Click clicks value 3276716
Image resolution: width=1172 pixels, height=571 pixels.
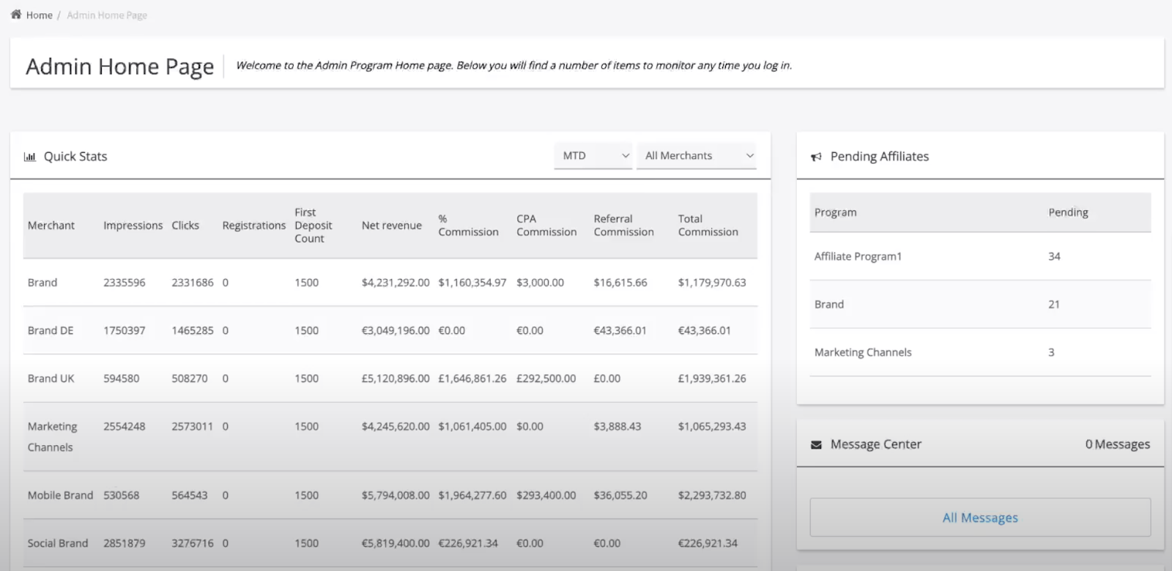click(x=193, y=543)
